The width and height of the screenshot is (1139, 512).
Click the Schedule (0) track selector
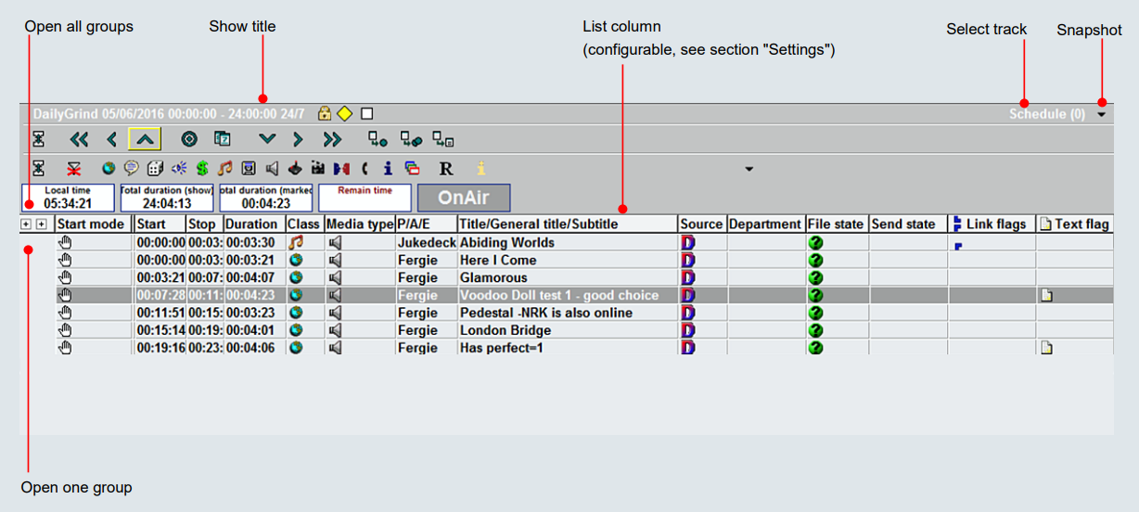(x=1046, y=114)
